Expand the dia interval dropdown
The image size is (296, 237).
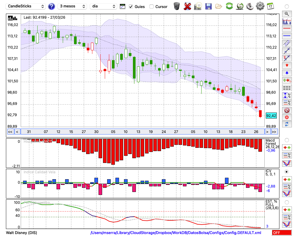click(103, 6)
